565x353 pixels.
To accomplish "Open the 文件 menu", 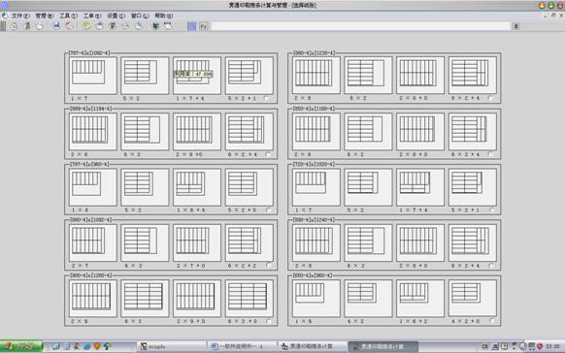I will coord(20,16).
